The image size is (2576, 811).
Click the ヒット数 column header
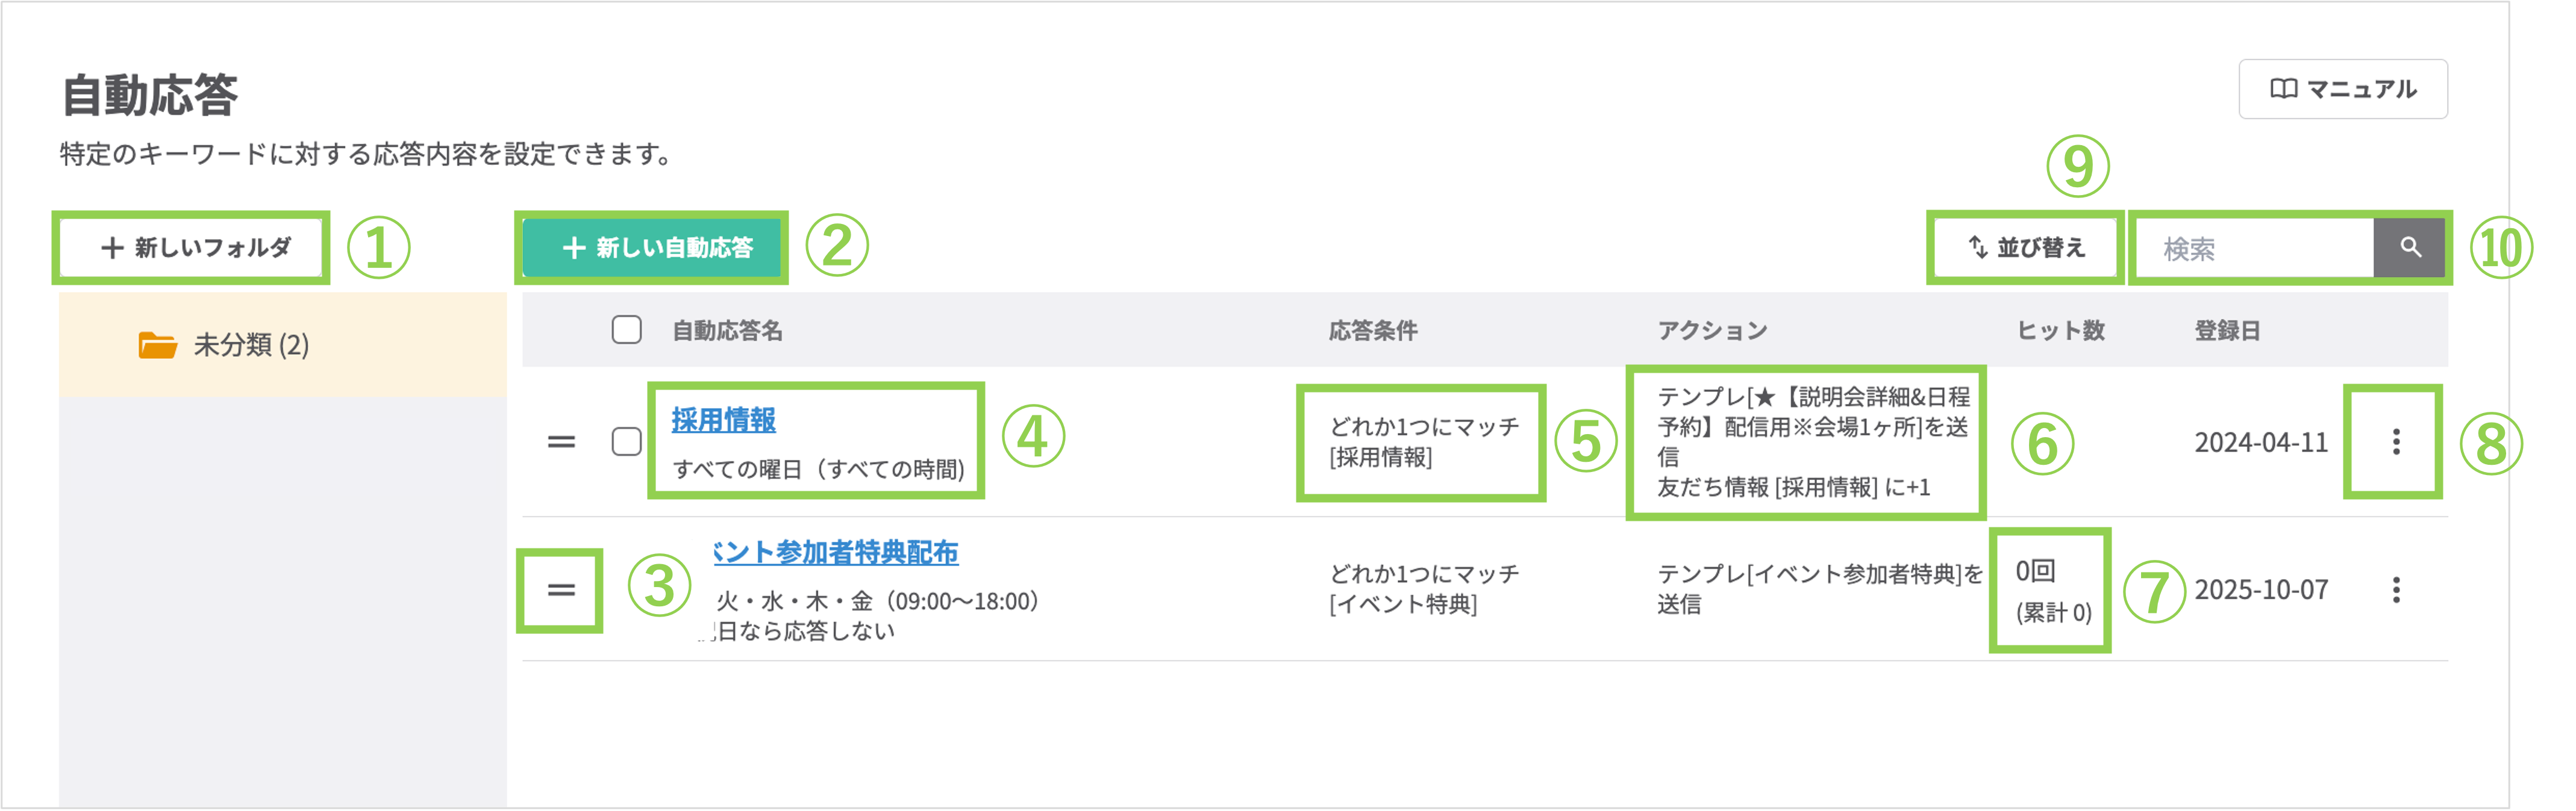click(2060, 331)
